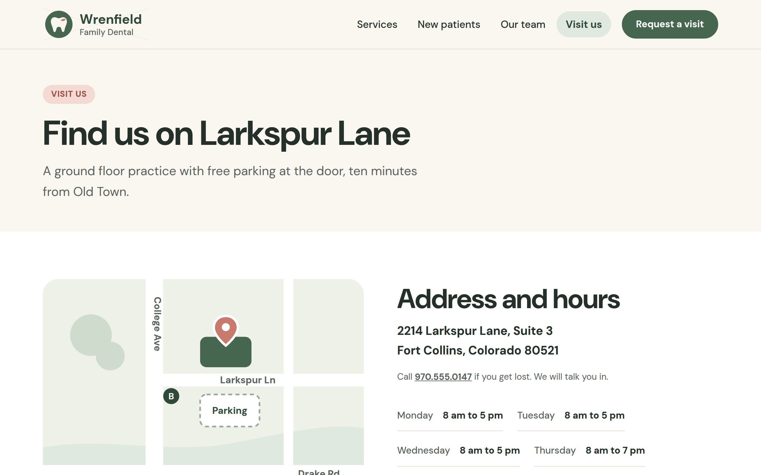This screenshot has width=761, height=475.
Task: Click the red map pin marker
Action: click(225, 330)
